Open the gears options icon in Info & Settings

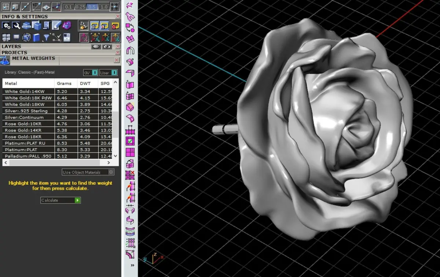[x=6, y=25]
